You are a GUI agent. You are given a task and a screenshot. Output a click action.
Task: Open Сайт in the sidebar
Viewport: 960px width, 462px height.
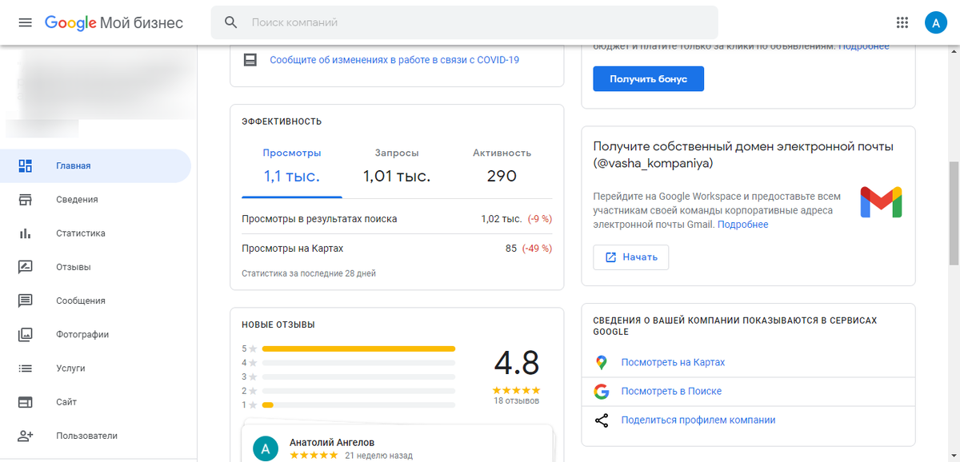pyautogui.click(x=96, y=402)
